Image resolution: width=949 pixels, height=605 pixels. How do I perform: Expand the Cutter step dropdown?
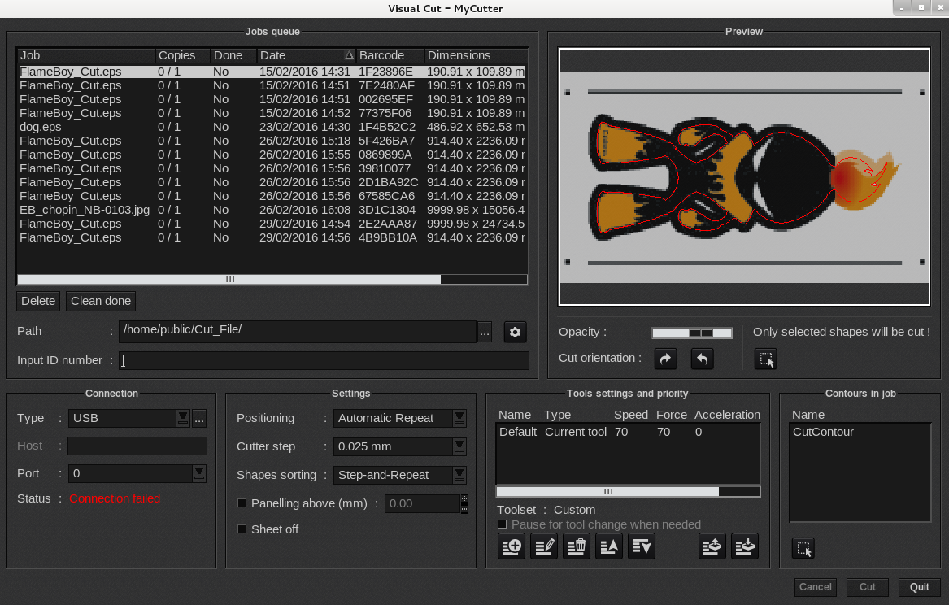coord(459,446)
